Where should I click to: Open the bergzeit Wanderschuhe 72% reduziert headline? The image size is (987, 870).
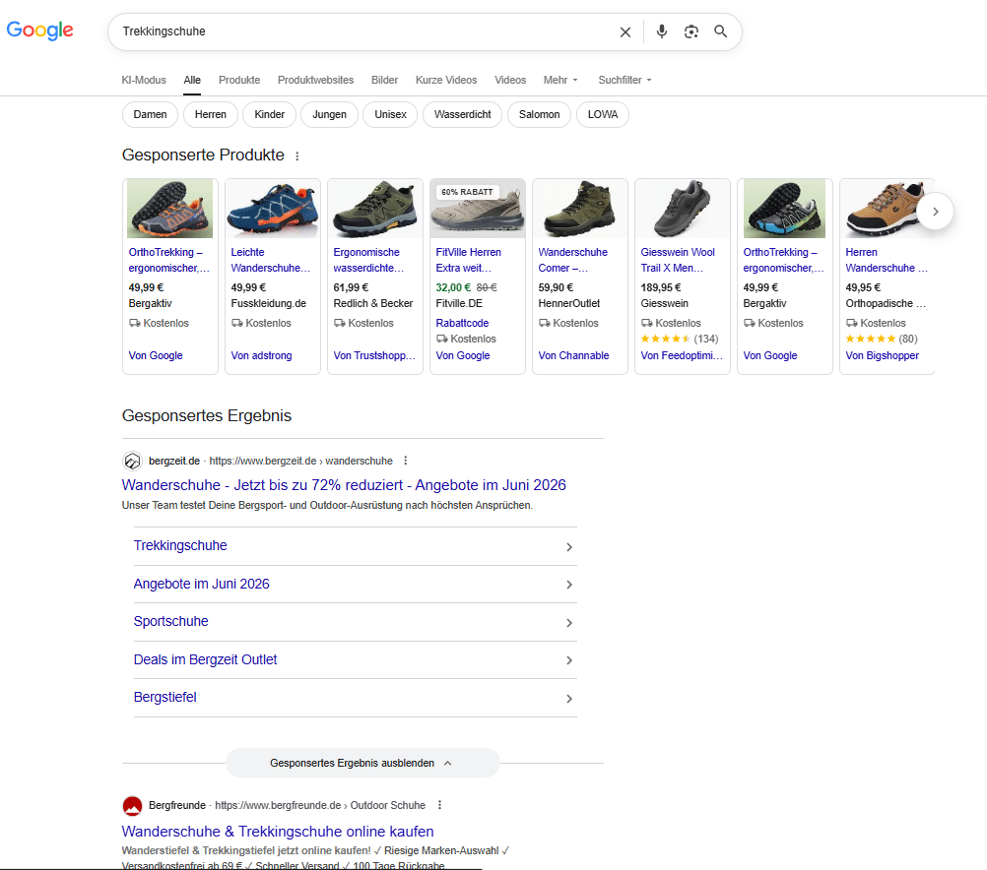pos(344,485)
